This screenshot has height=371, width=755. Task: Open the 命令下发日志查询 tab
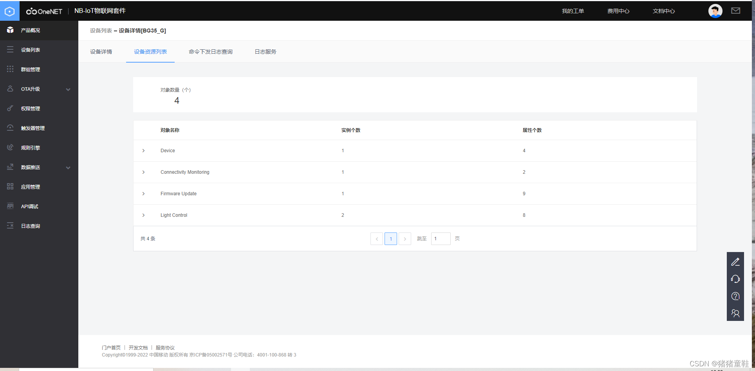point(211,52)
